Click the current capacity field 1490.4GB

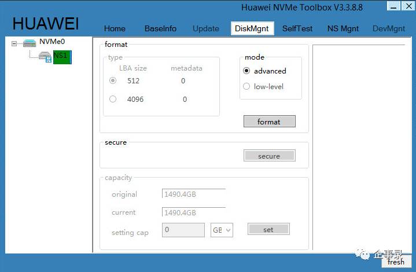[x=194, y=212]
